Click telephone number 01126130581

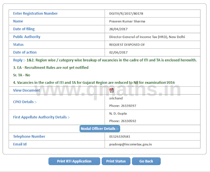pos(119,137)
